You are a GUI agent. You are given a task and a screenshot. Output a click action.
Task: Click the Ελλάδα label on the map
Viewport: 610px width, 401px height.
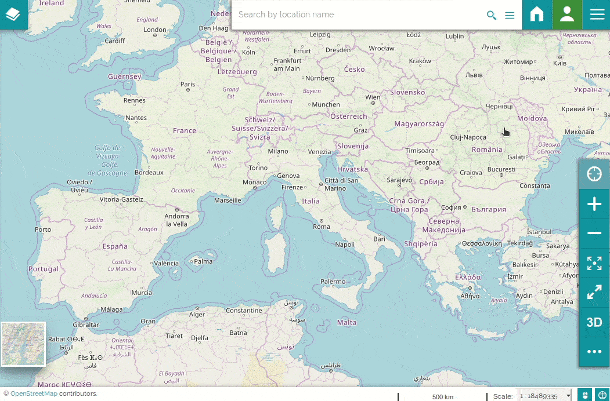tap(468, 278)
